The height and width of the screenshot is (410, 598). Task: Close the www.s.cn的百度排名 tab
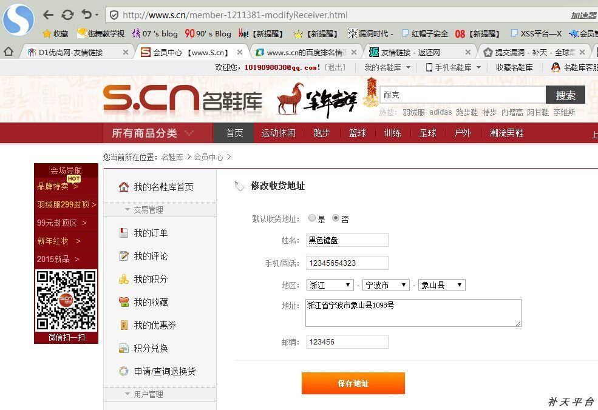point(354,52)
